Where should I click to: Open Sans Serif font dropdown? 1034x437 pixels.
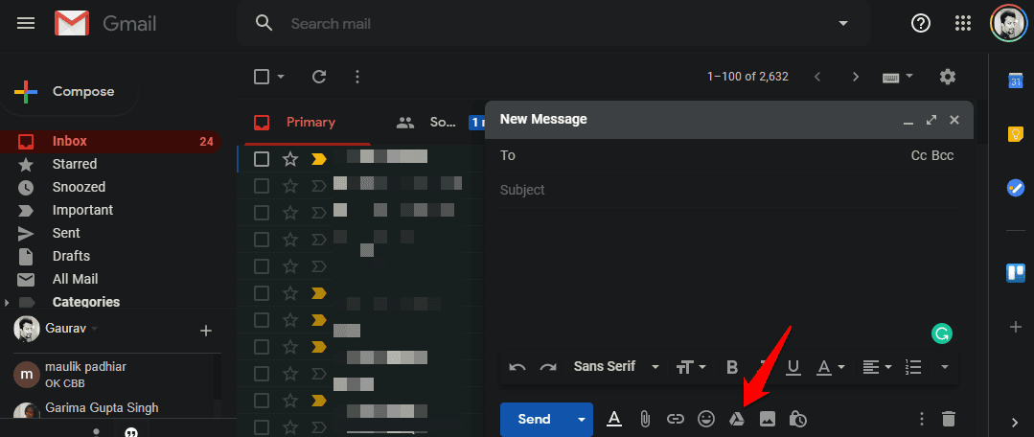pos(616,366)
